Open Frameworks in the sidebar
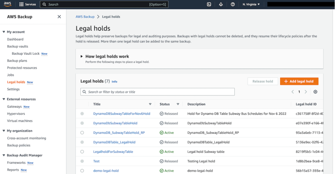The image size is (335, 174). [x=16, y=163]
